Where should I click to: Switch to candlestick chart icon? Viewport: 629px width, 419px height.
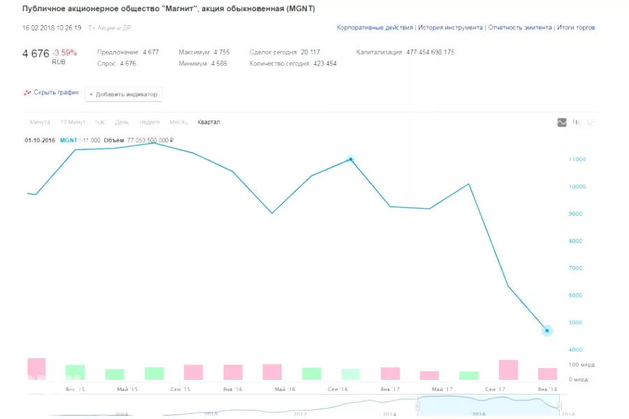pos(577,122)
